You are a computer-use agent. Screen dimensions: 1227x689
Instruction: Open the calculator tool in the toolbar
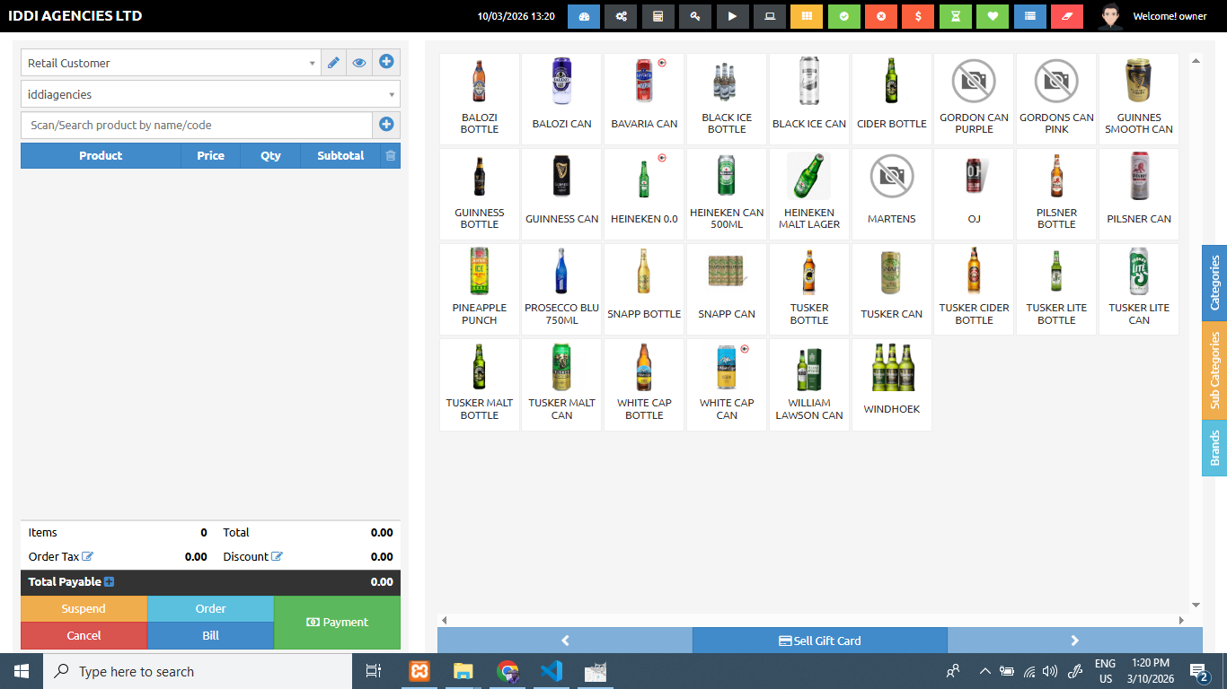click(658, 16)
